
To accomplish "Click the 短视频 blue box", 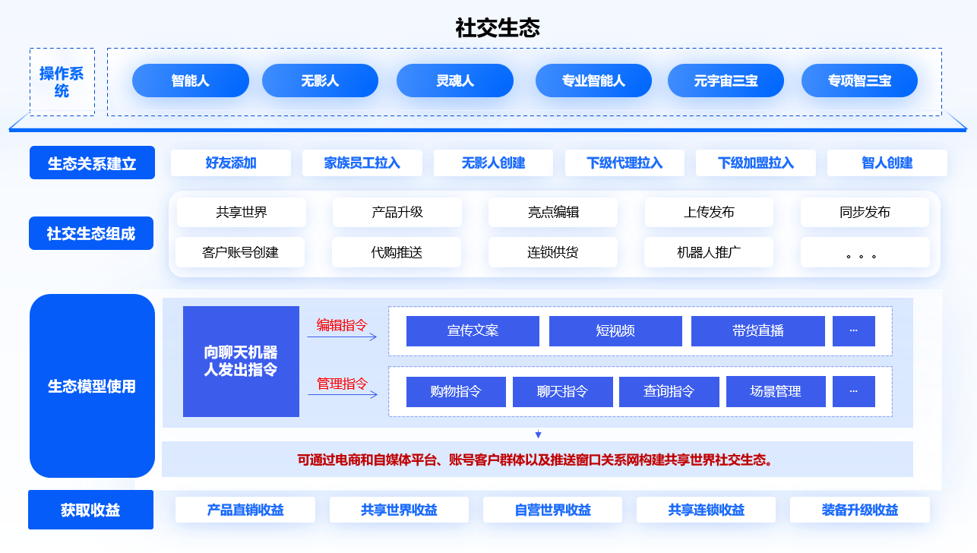I will [615, 331].
